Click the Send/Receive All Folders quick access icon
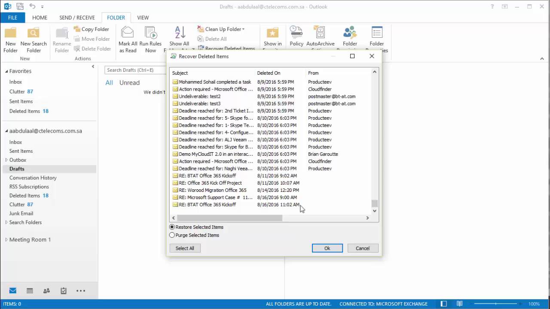The height and width of the screenshot is (309, 550). [x=20, y=6]
